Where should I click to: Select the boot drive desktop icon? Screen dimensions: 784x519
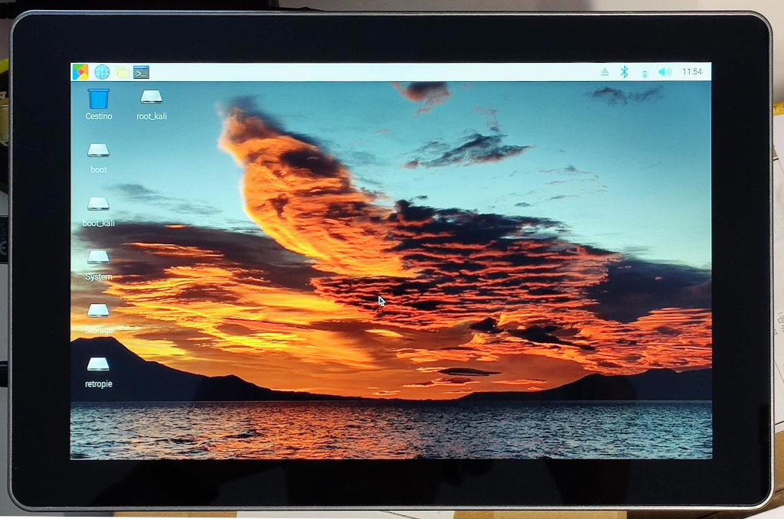pos(99,158)
